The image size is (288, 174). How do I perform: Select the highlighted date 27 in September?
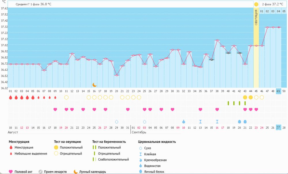tap(278, 127)
